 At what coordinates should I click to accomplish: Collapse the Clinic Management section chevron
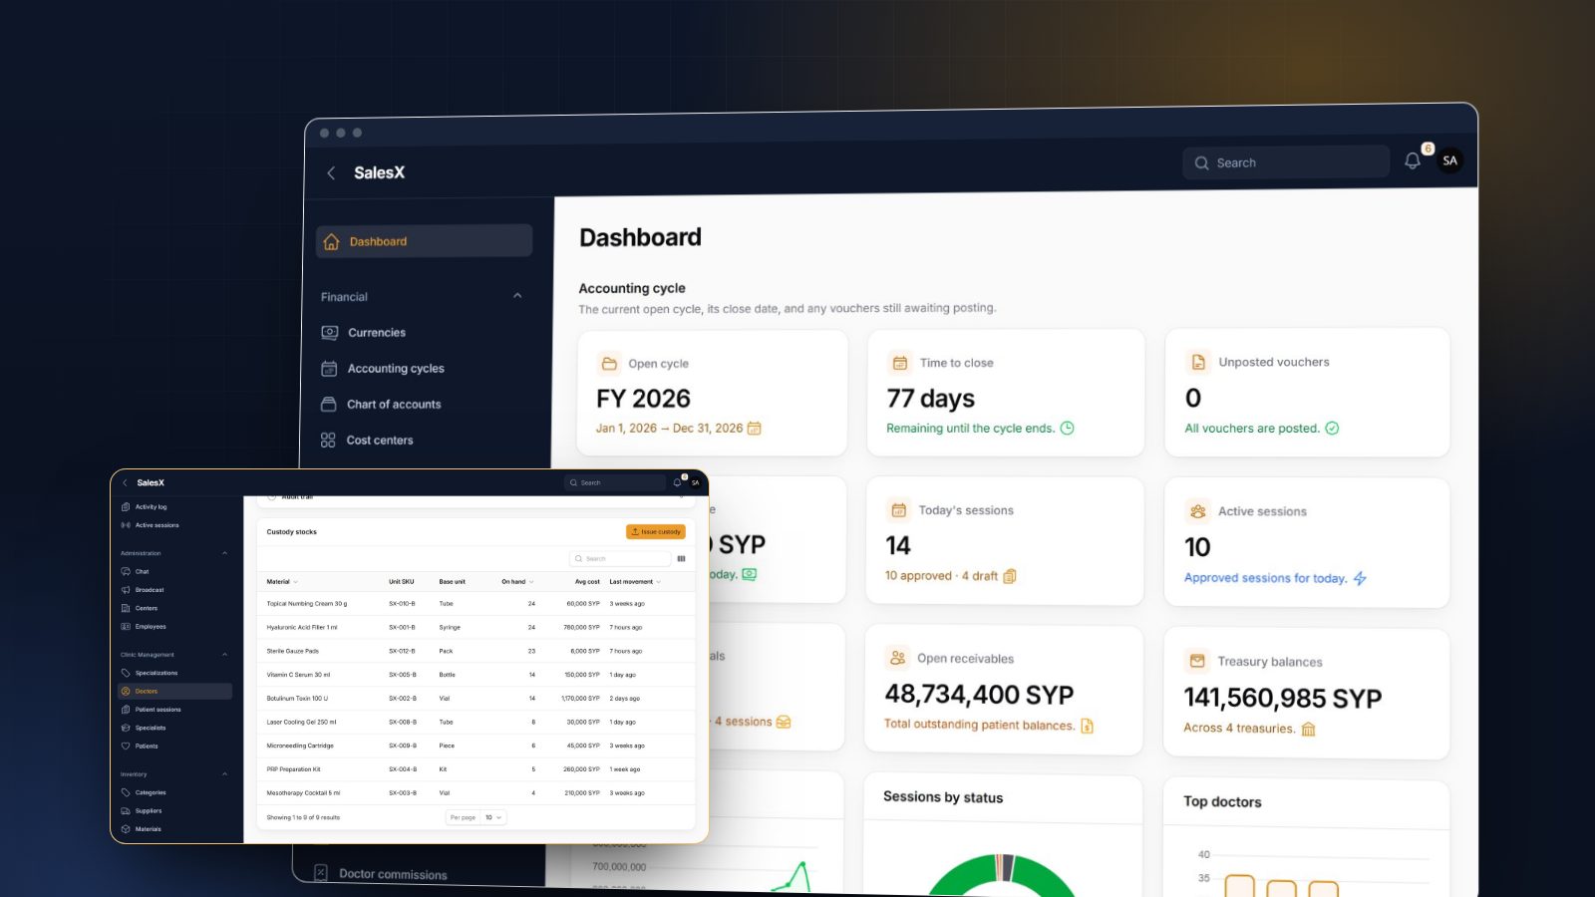click(x=224, y=655)
